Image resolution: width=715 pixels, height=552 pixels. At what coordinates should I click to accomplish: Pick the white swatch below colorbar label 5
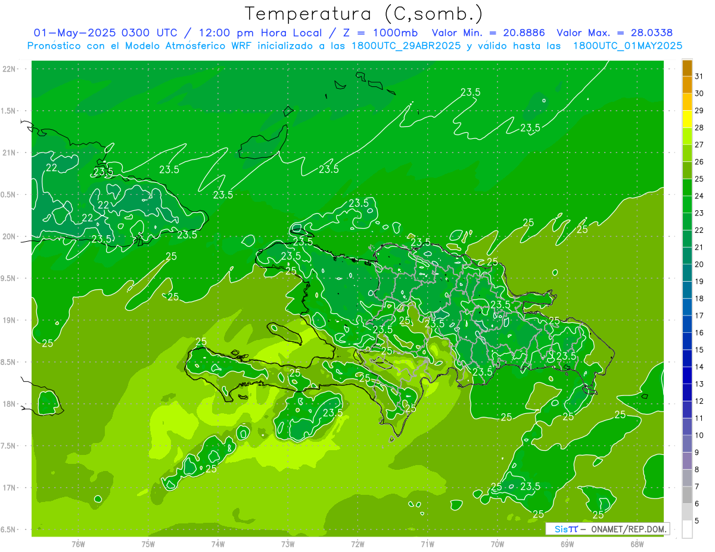687,529
